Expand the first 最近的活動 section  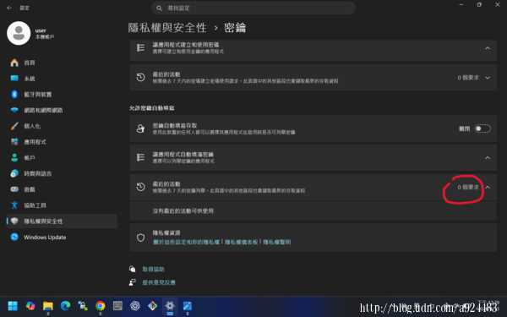pos(488,78)
